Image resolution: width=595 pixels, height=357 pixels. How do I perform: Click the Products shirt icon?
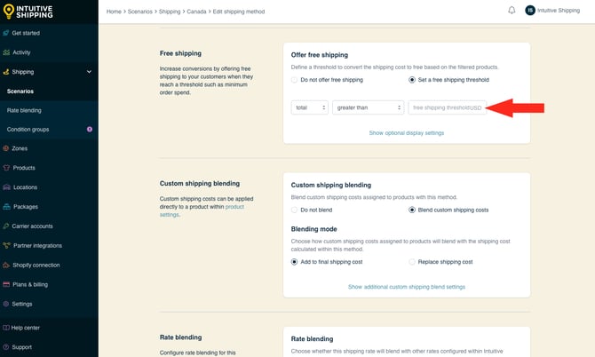[6, 168]
